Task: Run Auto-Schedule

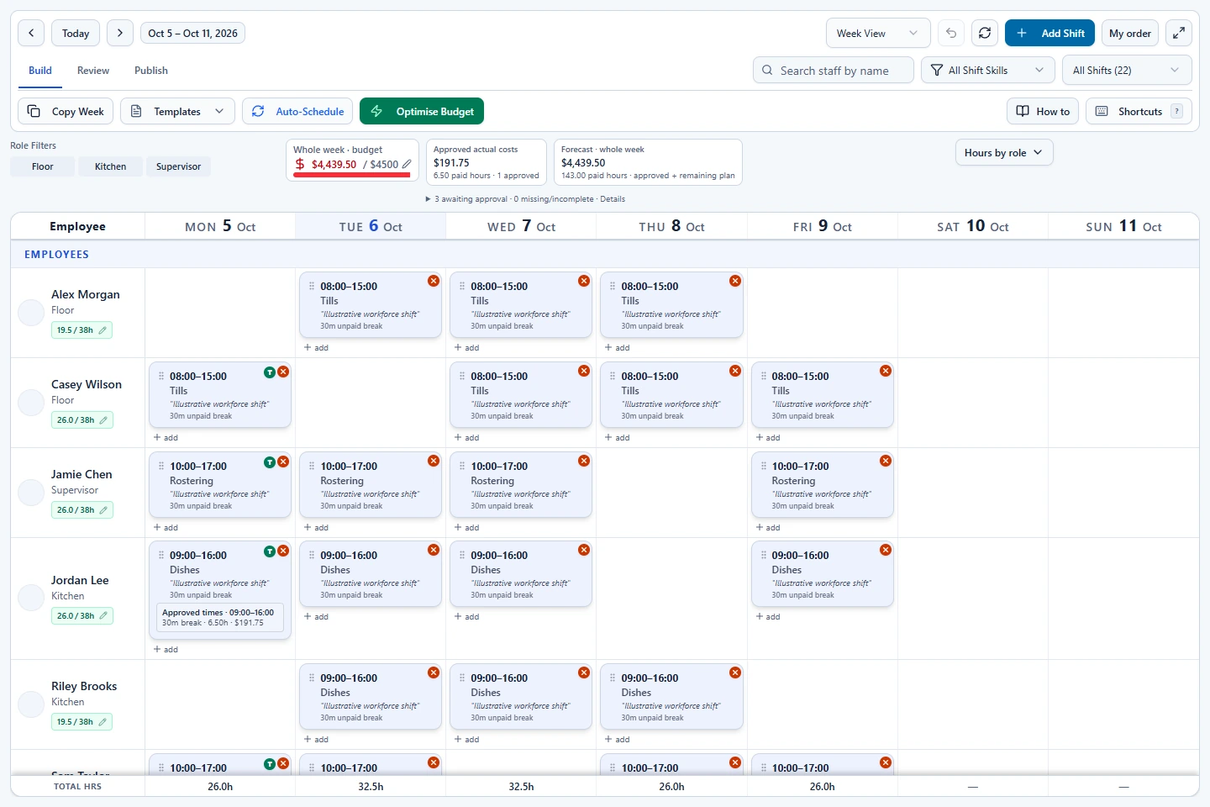Action: 297,112
